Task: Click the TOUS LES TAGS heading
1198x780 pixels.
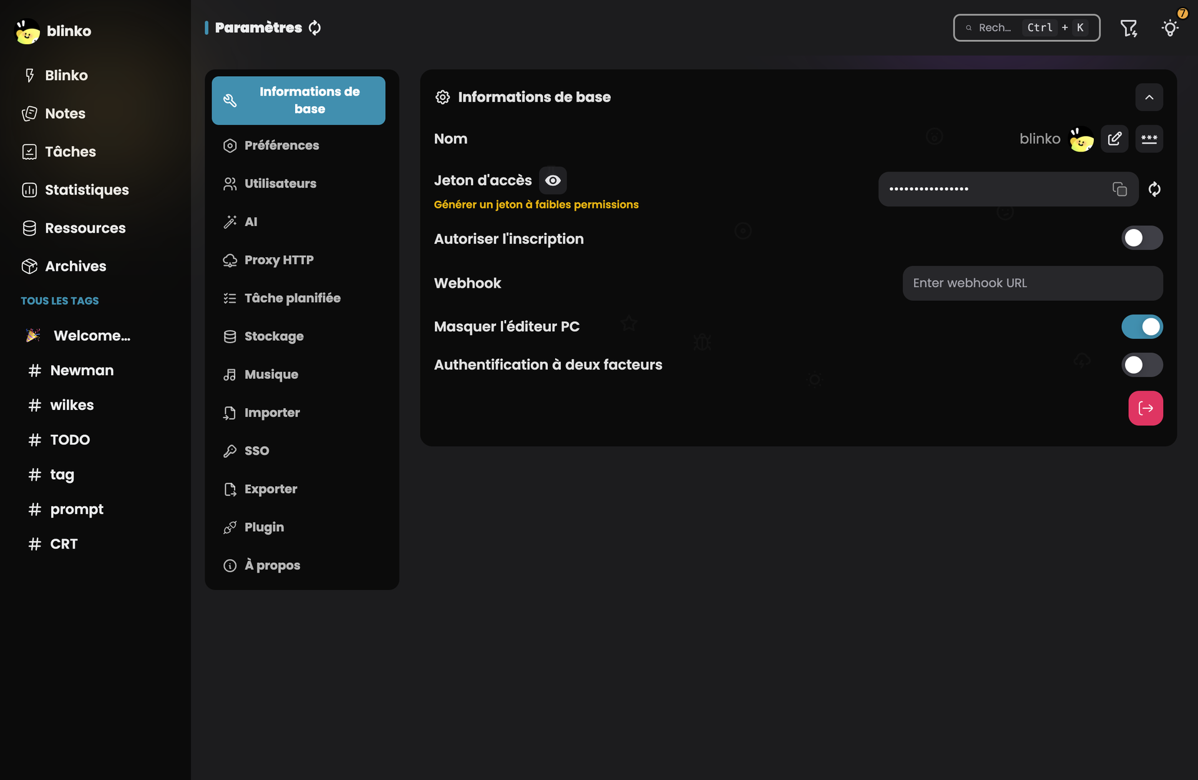Action: (x=60, y=301)
